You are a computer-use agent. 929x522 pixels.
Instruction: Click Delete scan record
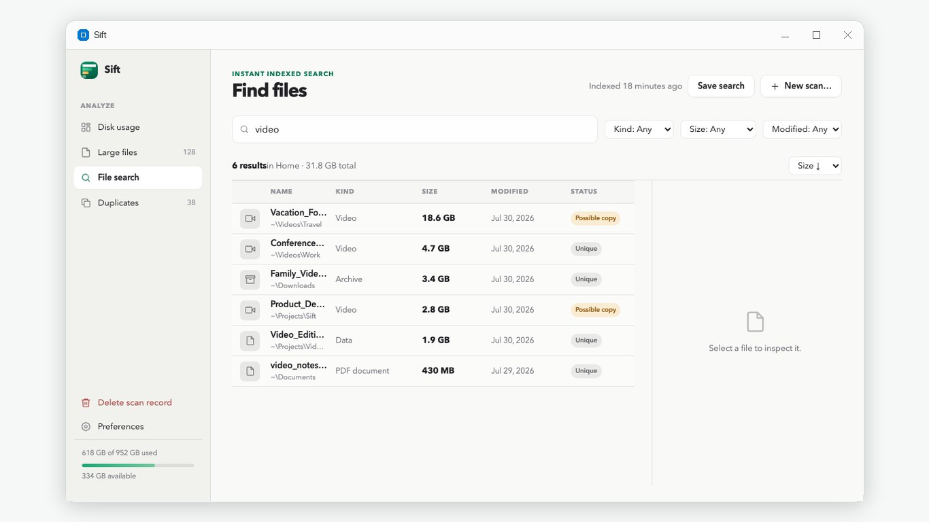click(138, 402)
